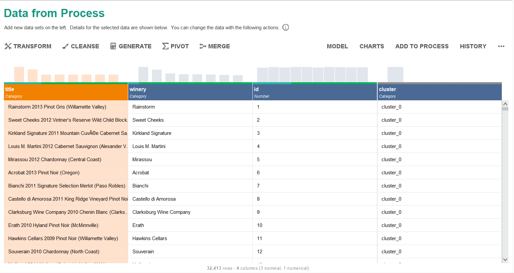Select winery cell 'Erath'
Screen dimensions: 514x273
tap(190, 225)
